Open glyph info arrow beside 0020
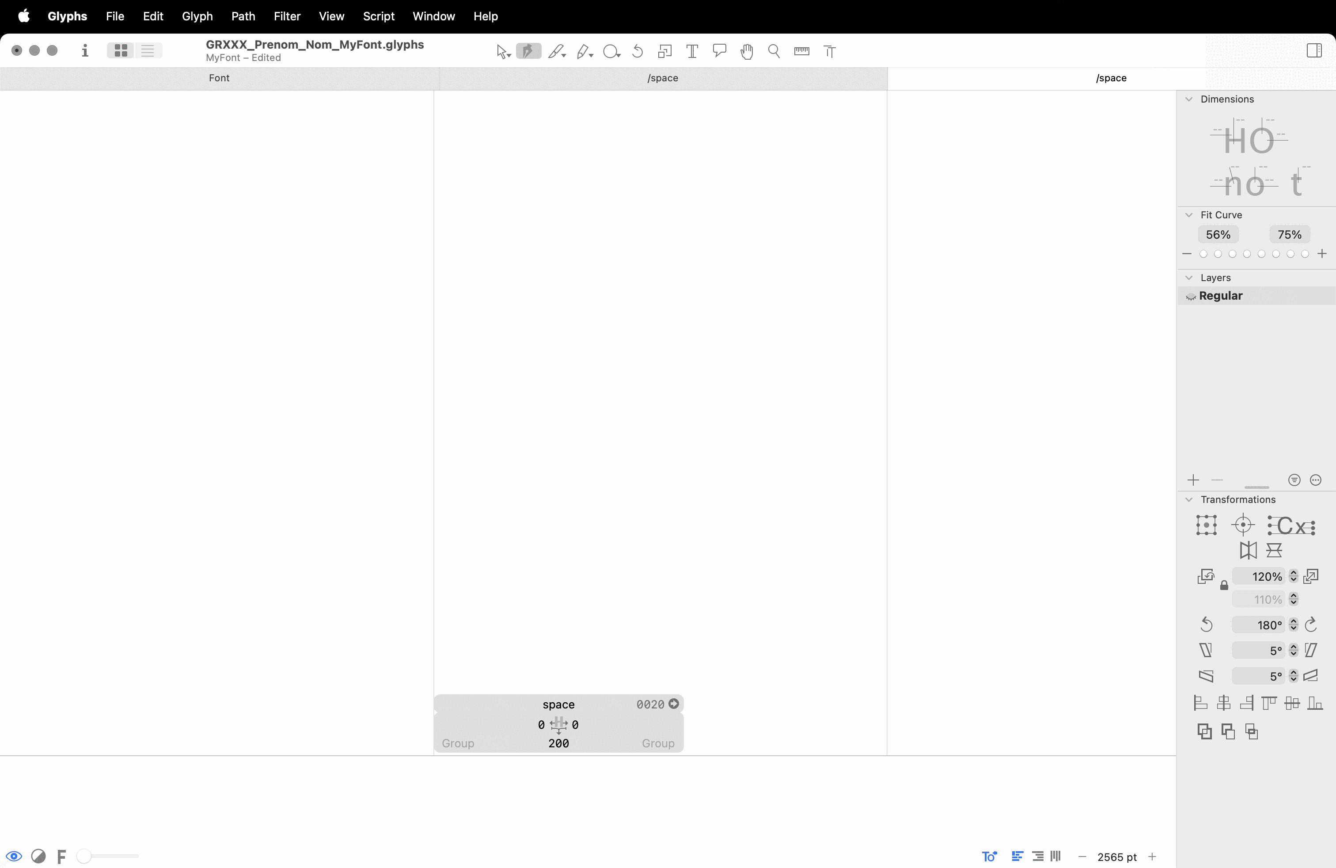Viewport: 1336px width, 868px height. (x=674, y=704)
